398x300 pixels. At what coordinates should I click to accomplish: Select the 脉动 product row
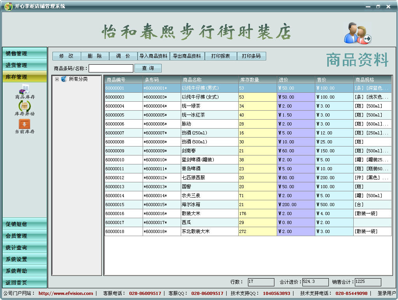[248, 124]
